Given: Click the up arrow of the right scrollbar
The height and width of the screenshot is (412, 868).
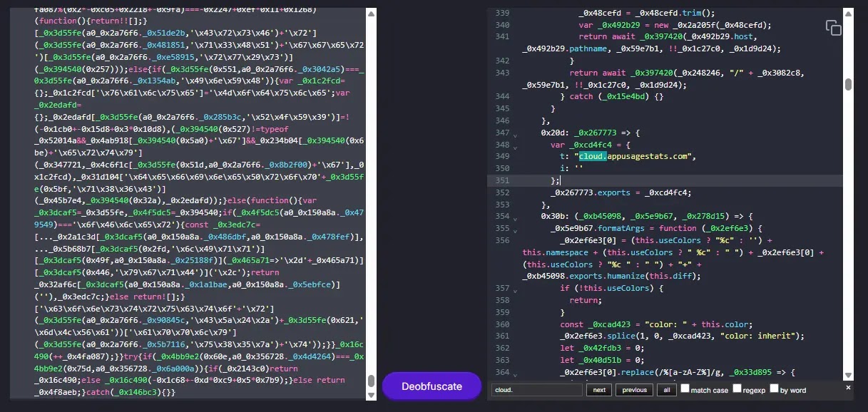Looking at the screenshot, I should (847, 12).
